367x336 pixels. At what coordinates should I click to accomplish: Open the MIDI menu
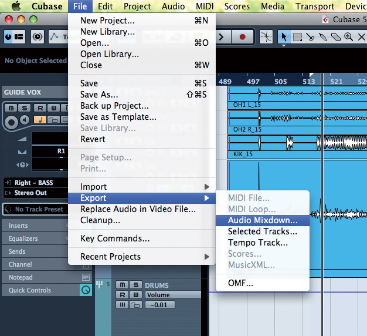[x=205, y=6]
